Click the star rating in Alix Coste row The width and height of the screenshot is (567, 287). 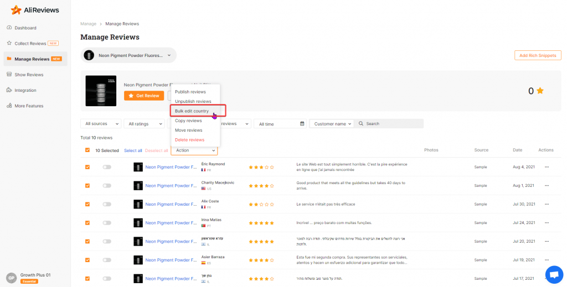(x=261, y=205)
